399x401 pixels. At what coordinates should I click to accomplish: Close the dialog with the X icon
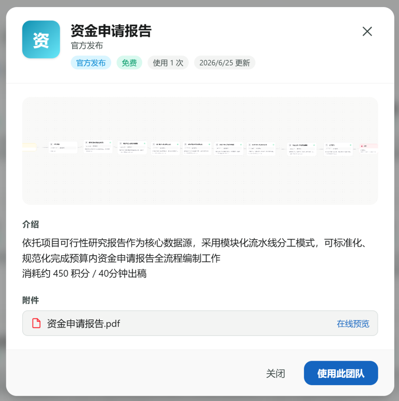(x=367, y=31)
